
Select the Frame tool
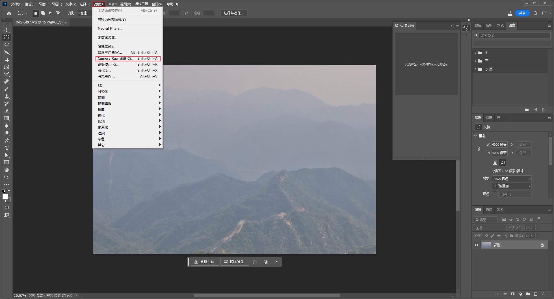tap(7, 67)
